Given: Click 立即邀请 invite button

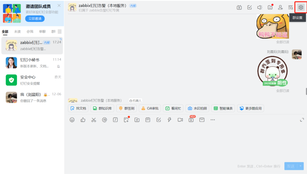Looking at the screenshot, I should (35, 19).
